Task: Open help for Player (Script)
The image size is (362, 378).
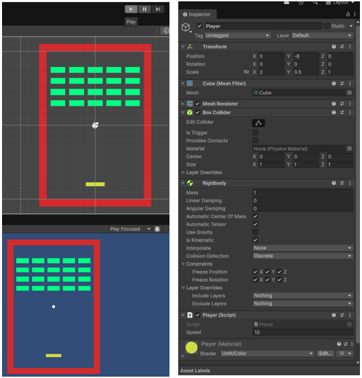Action: 334,315
